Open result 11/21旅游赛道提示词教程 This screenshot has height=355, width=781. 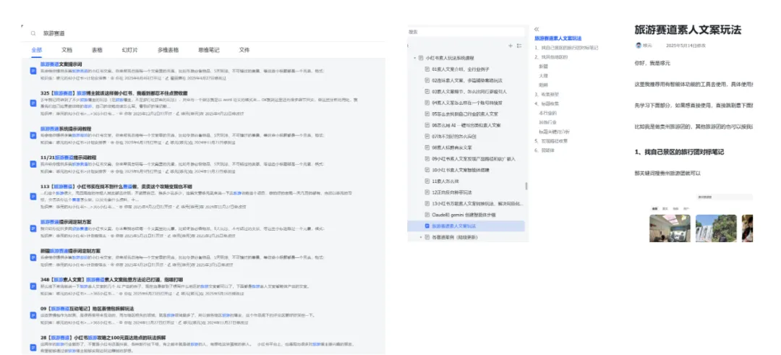click(68, 157)
